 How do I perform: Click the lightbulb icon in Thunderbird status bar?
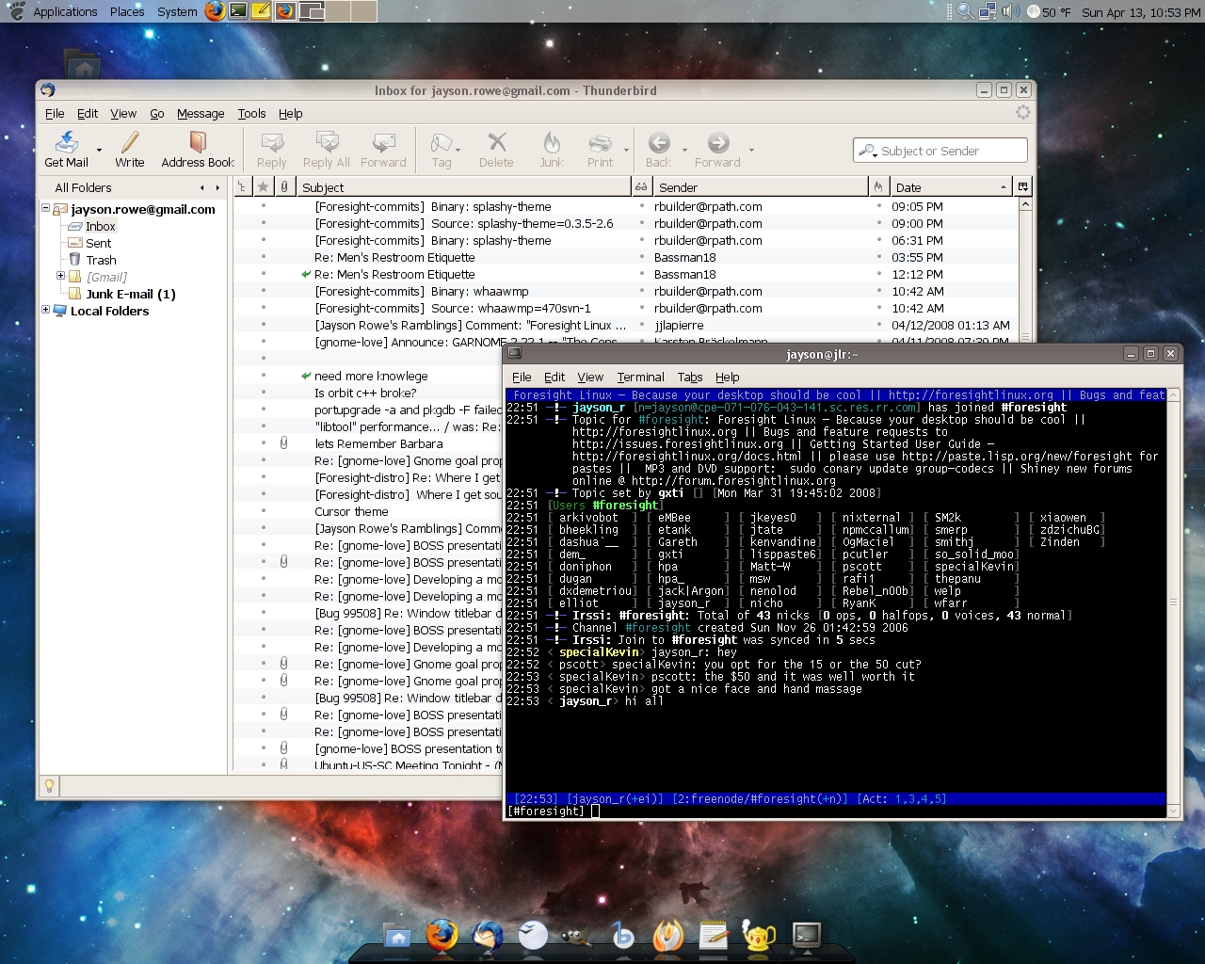[50, 786]
